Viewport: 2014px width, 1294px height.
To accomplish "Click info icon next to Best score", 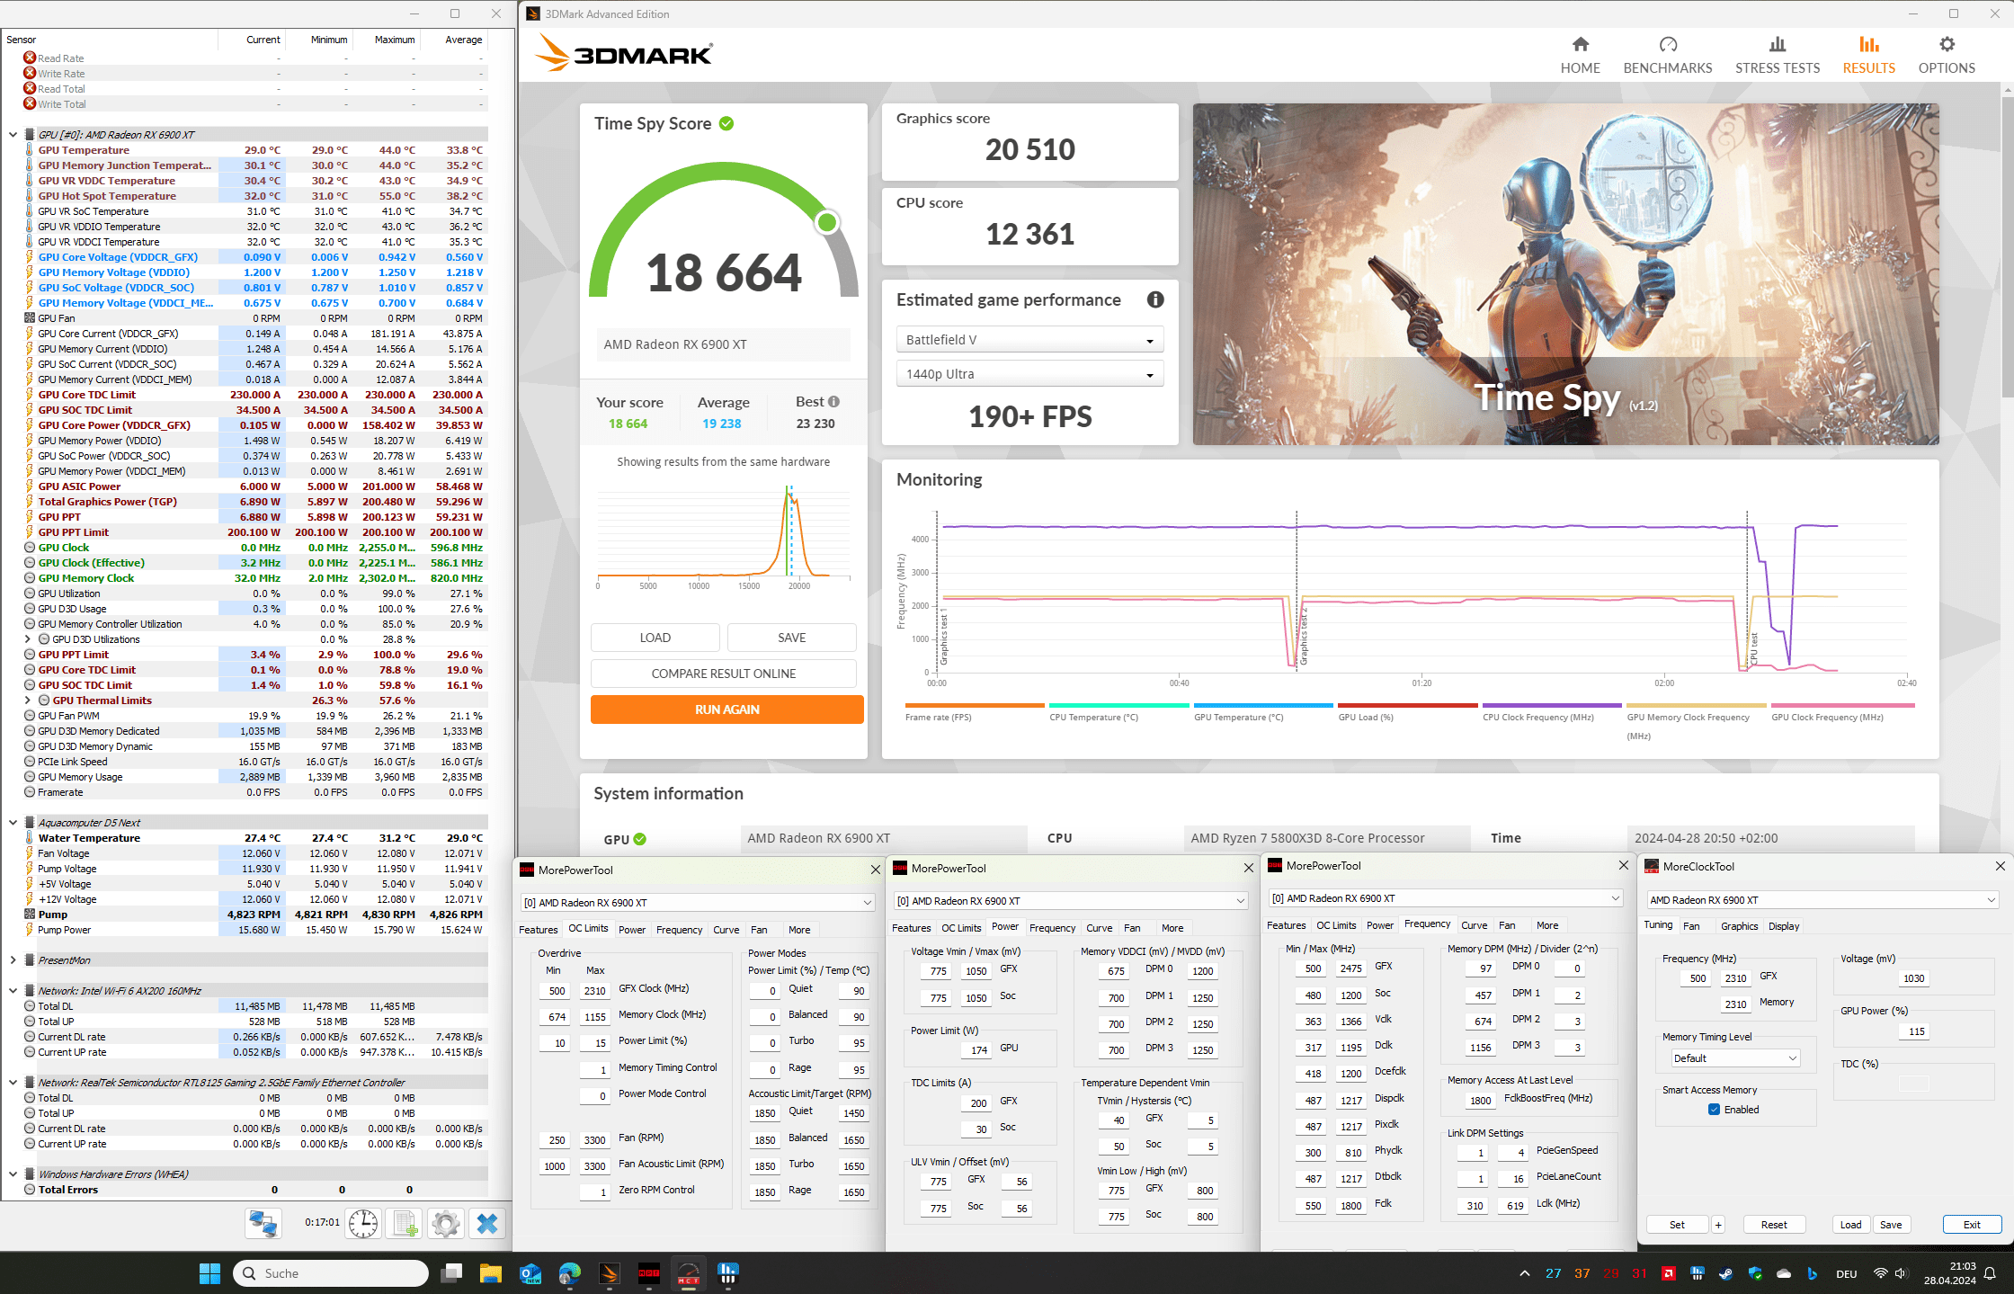I will point(833,402).
